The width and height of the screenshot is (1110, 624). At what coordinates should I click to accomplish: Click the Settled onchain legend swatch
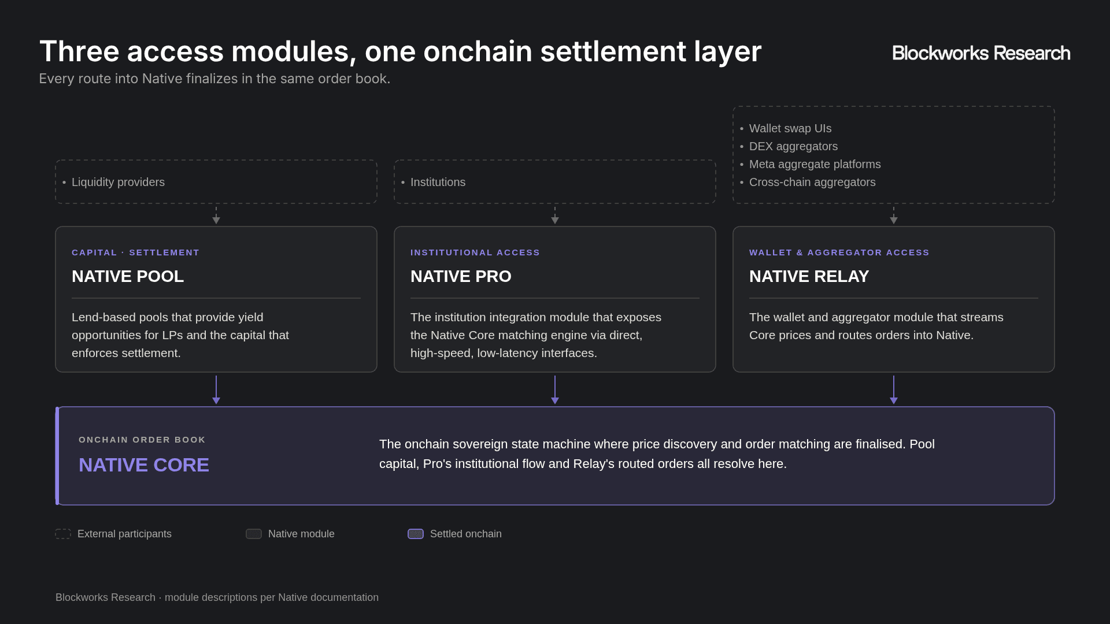tap(416, 534)
